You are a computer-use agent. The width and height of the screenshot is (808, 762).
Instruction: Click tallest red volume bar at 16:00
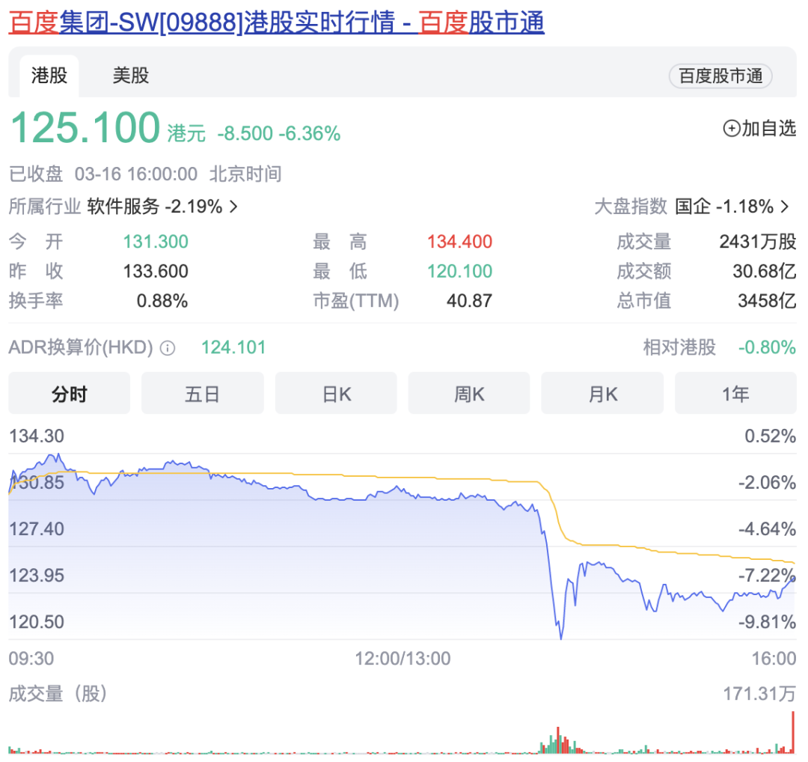click(794, 732)
